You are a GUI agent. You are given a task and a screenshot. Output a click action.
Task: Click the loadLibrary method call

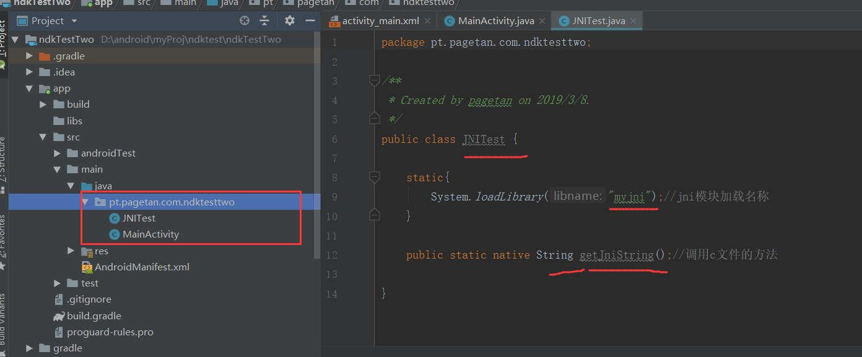[x=510, y=197]
